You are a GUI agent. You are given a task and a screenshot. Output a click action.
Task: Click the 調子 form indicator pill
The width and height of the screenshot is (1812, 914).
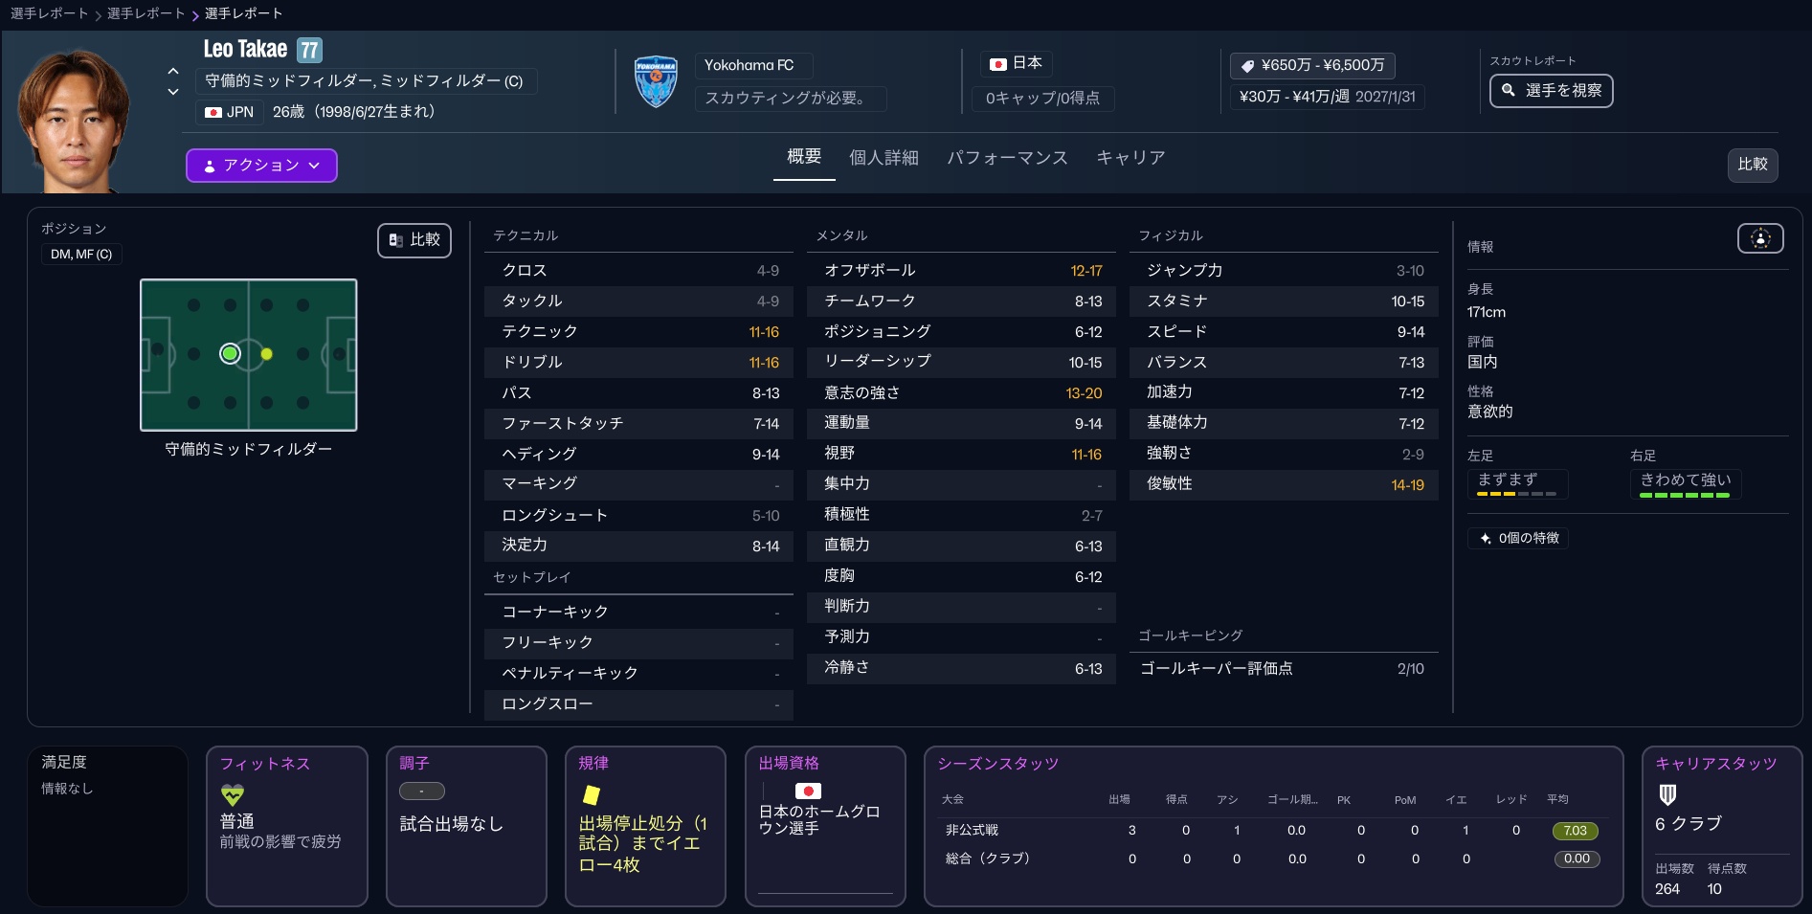point(421,791)
